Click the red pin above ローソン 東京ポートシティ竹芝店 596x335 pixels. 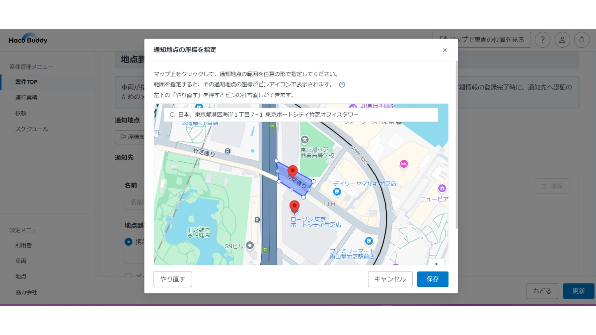(295, 207)
